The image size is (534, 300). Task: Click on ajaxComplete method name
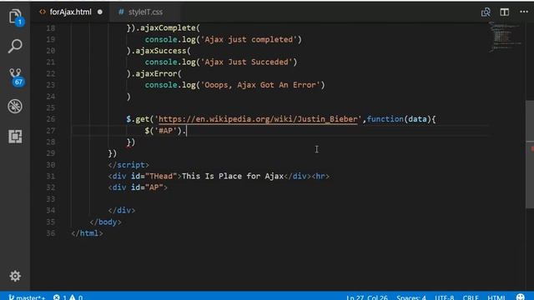(x=168, y=27)
